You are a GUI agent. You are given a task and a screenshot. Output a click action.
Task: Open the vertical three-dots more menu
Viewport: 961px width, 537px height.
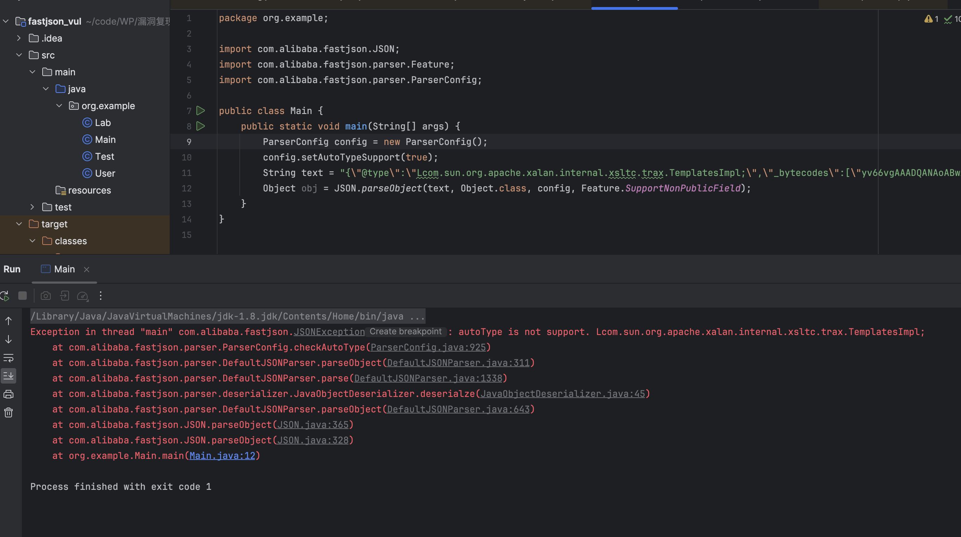[x=100, y=296]
